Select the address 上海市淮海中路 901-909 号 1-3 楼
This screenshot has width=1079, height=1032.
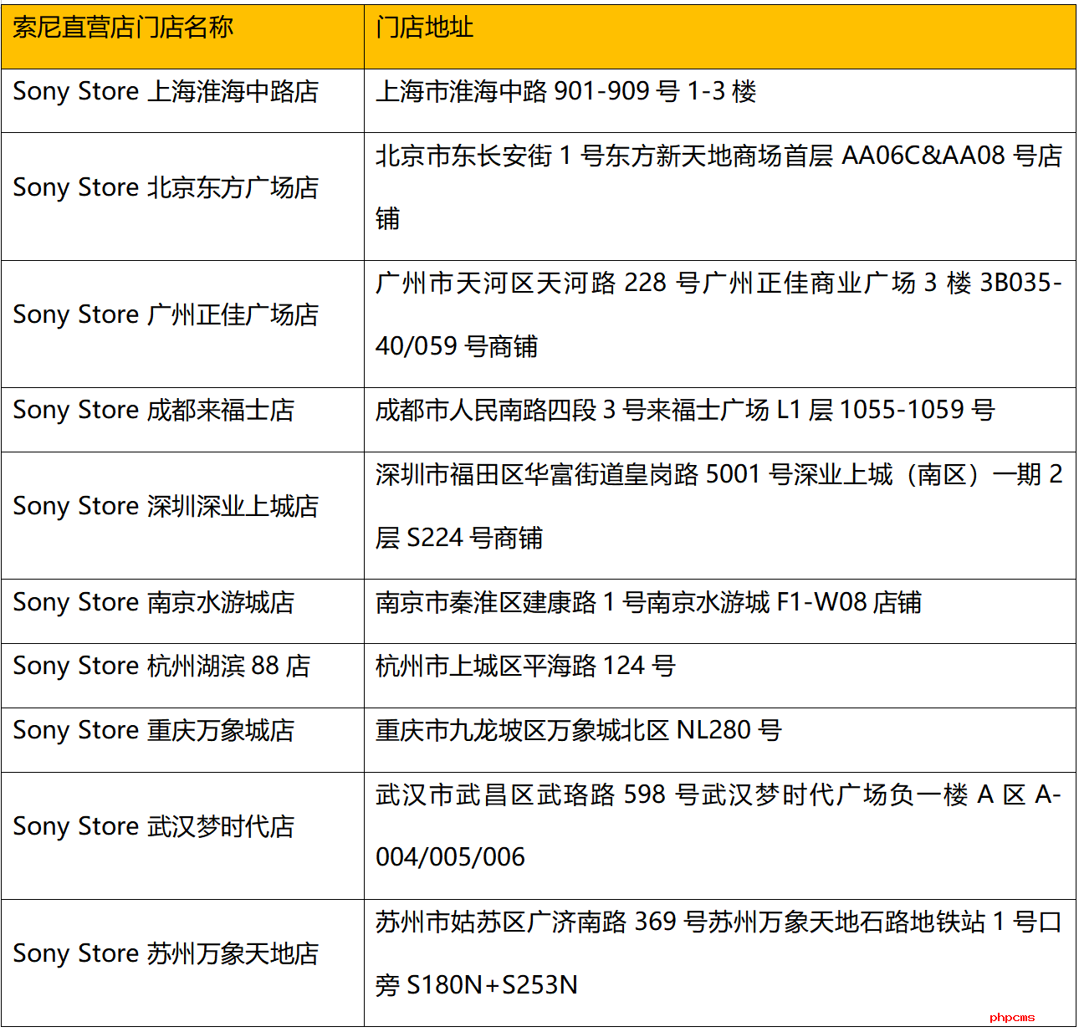pyautogui.click(x=720, y=100)
